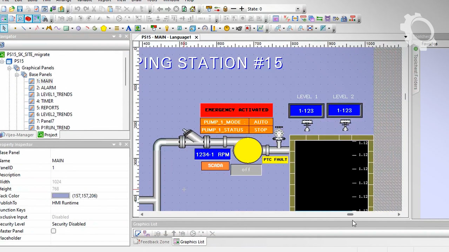Select the Numeric Display tool
Image resolution: width=449 pixels, height=252 pixels.
[x=179, y=28]
